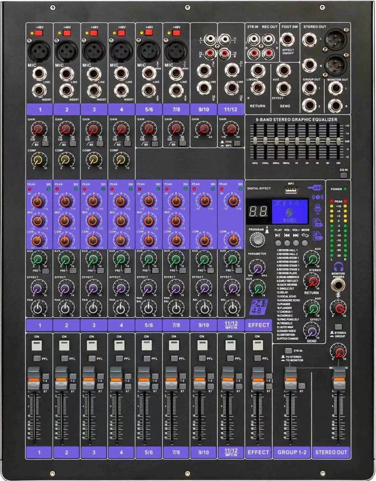This screenshot has width=376, height=481.
Task: Toggle the AUX PRE switch on channel 1
Action: [45, 271]
